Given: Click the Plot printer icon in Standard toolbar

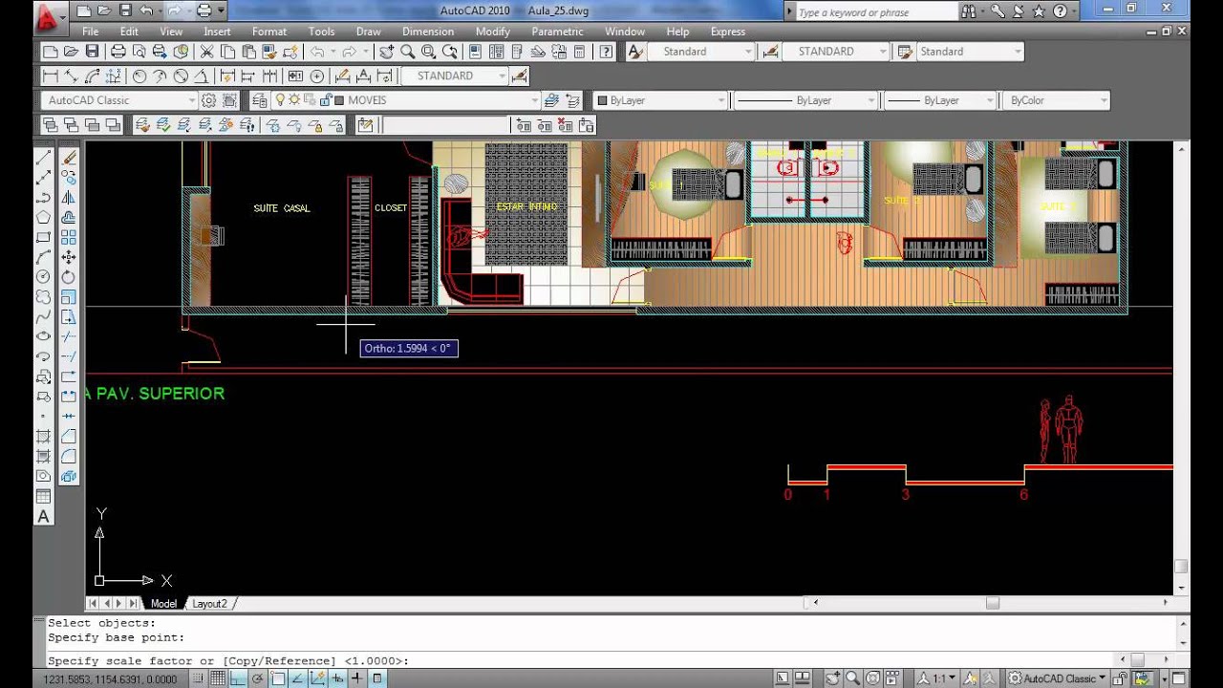Looking at the screenshot, I should pos(118,52).
